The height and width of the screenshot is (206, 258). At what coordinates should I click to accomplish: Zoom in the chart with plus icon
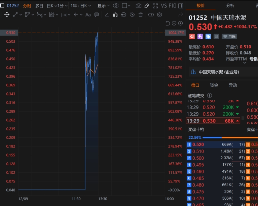click(180, 23)
